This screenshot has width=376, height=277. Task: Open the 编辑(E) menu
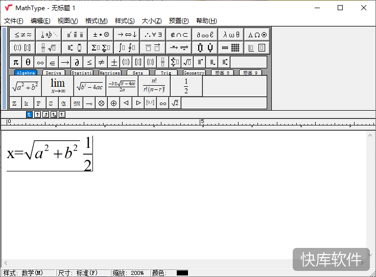coord(40,21)
